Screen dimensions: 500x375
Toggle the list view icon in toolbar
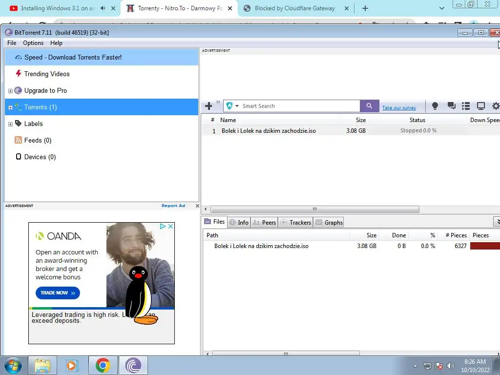tap(466, 106)
